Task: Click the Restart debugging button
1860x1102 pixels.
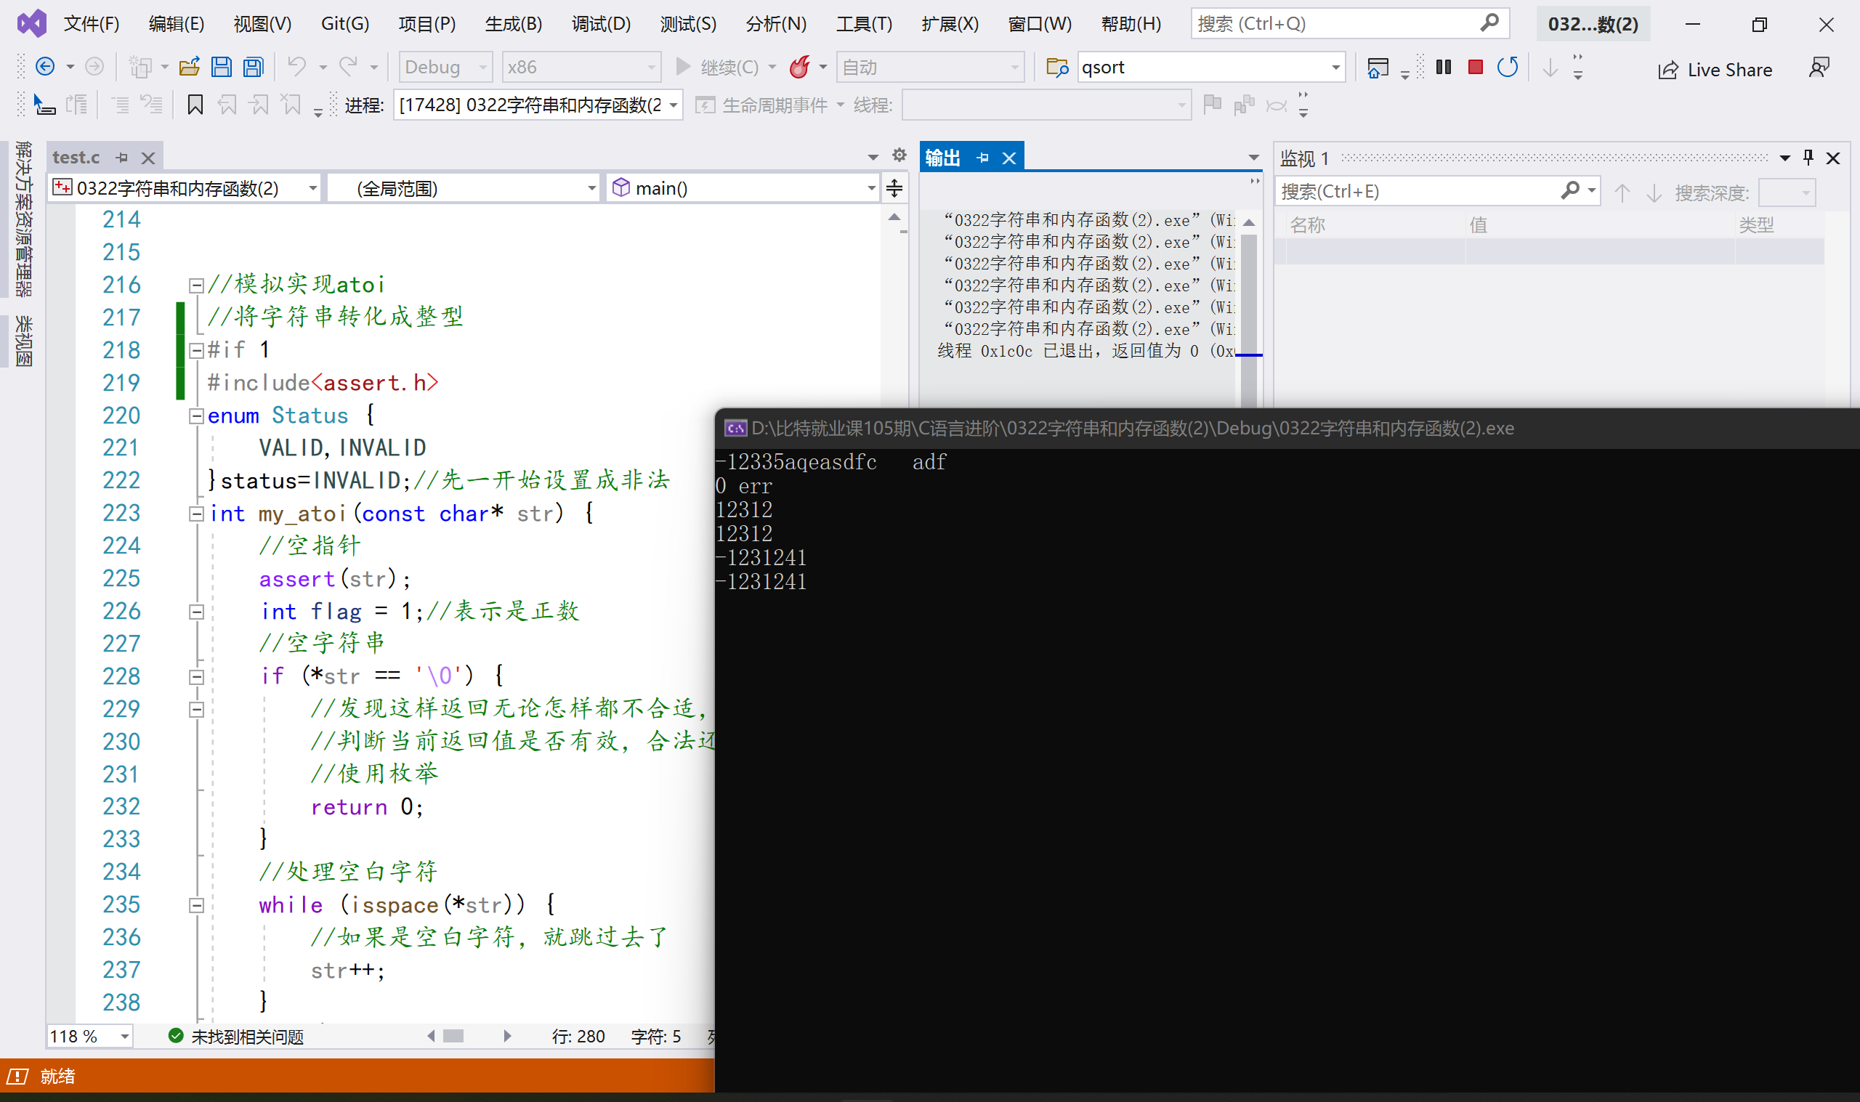Action: (1507, 67)
